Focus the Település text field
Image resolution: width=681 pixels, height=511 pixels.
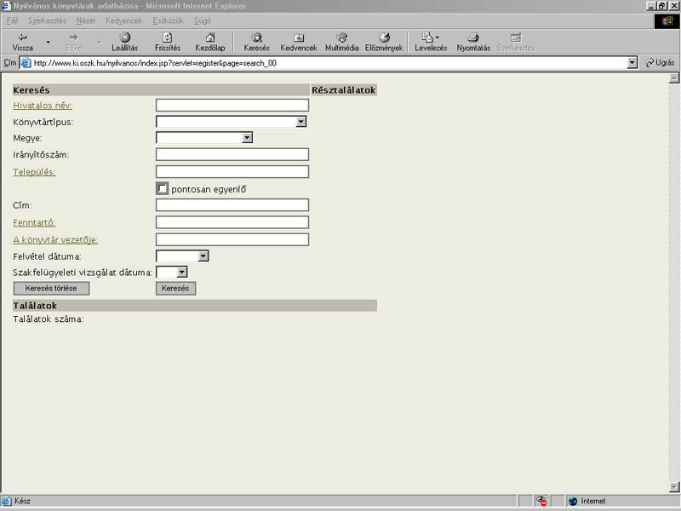[232, 172]
